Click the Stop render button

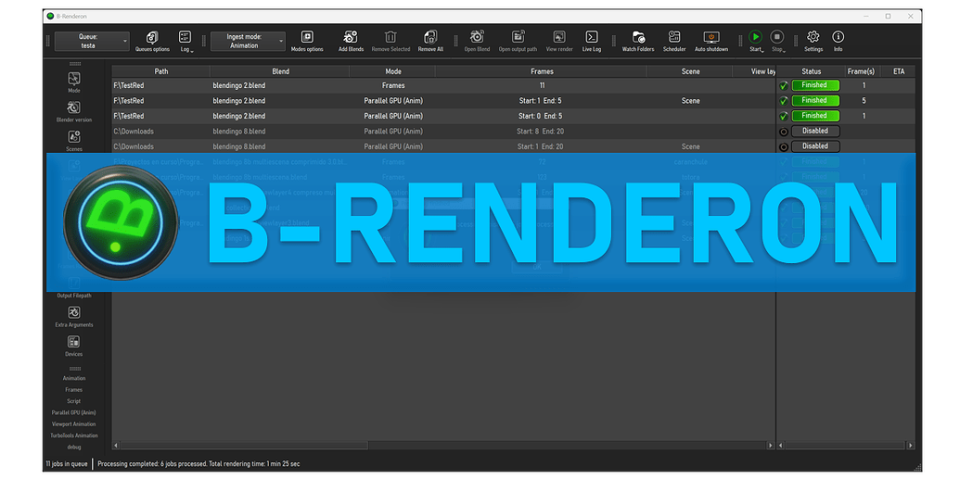click(777, 37)
